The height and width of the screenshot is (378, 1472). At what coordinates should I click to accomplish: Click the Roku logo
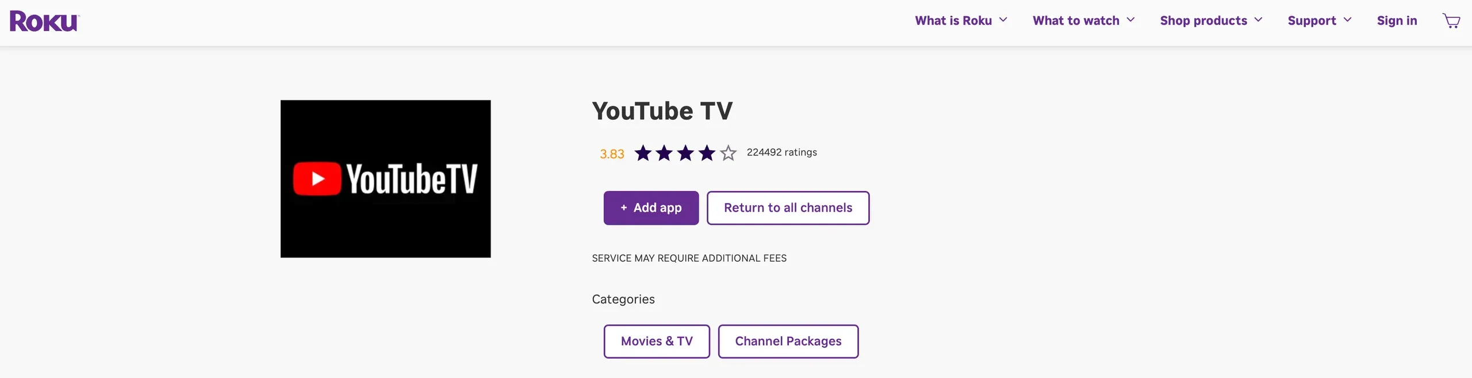click(44, 21)
